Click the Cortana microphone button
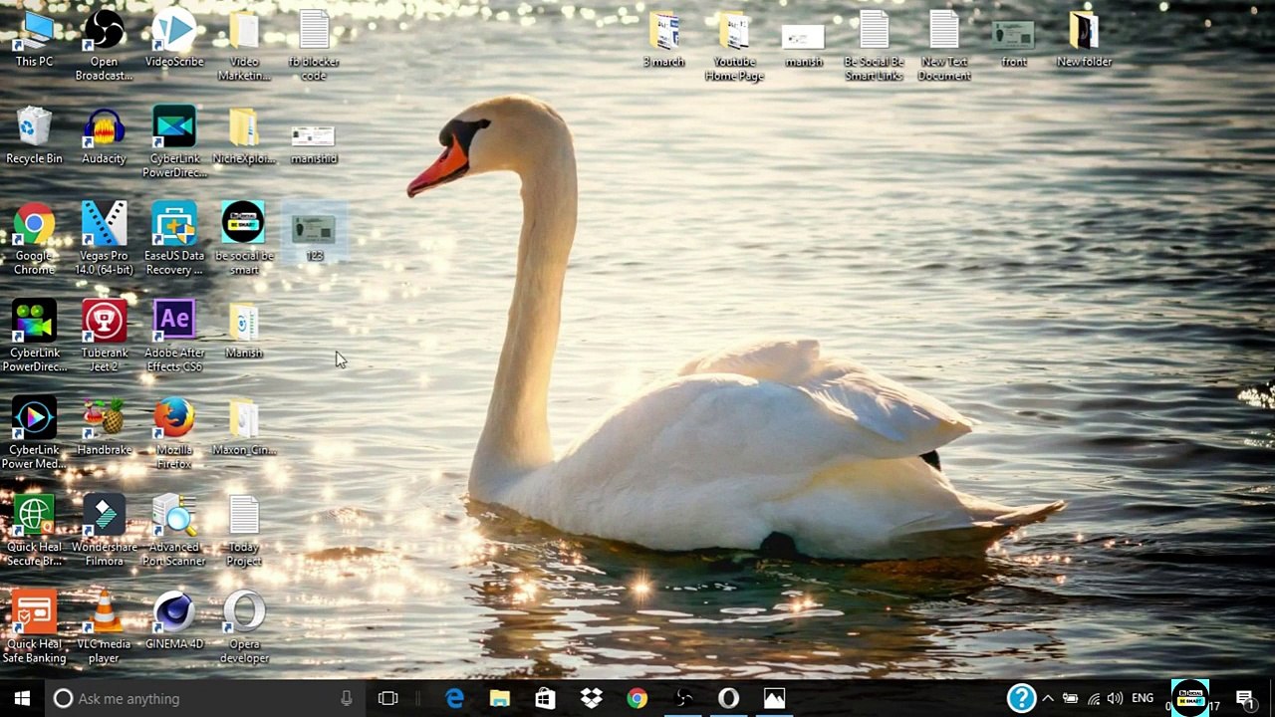This screenshot has height=717, width=1275. [x=346, y=698]
